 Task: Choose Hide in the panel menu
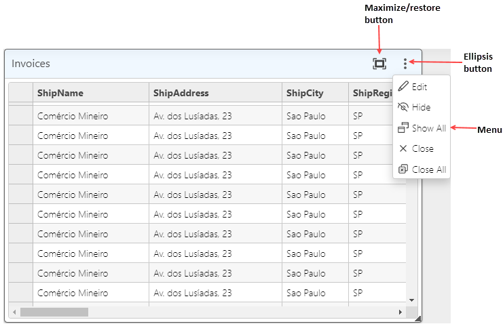[421, 107]
